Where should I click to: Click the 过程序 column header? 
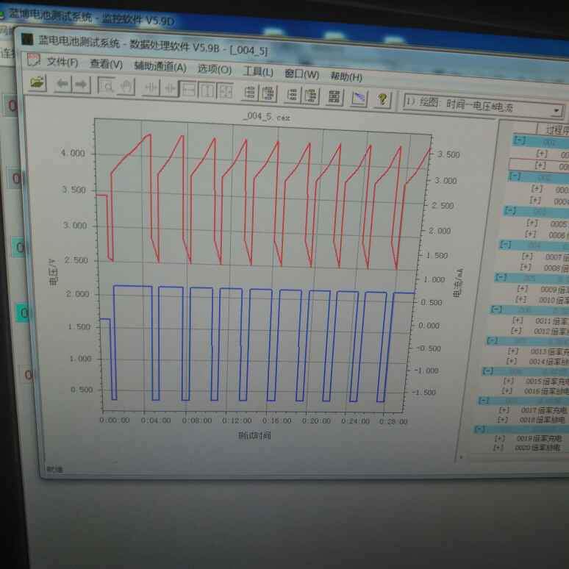point(557,130)
